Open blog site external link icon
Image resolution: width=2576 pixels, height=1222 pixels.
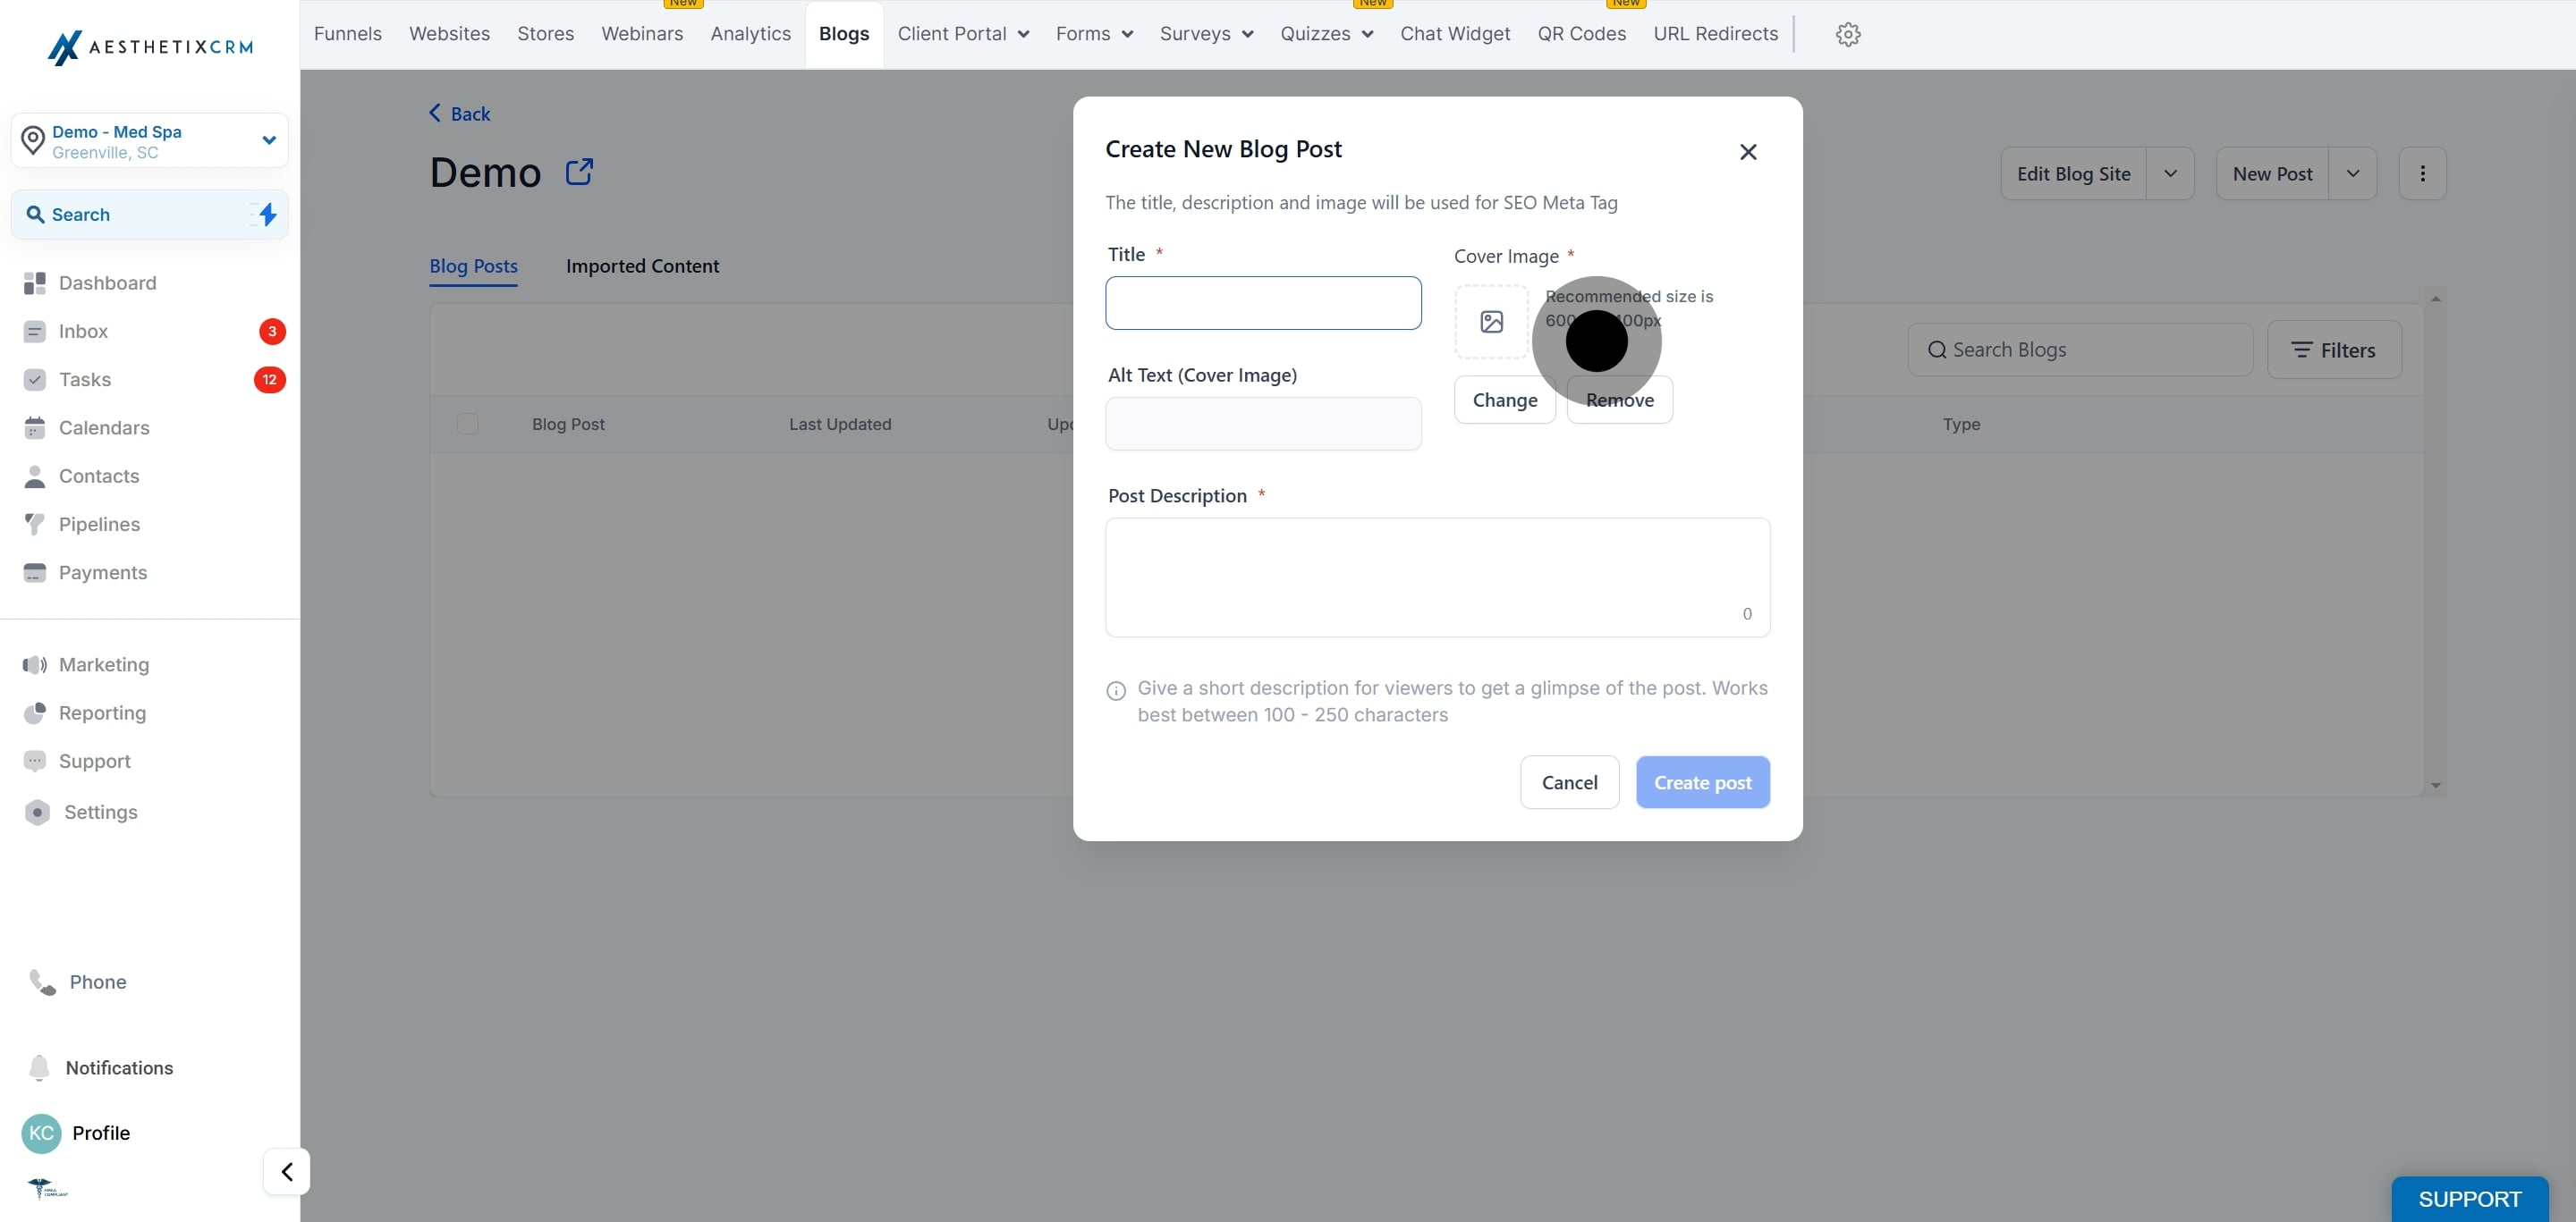point(579,172)
